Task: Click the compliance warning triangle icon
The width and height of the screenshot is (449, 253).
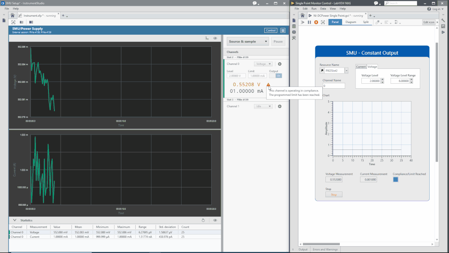Action: pos(268,85)
